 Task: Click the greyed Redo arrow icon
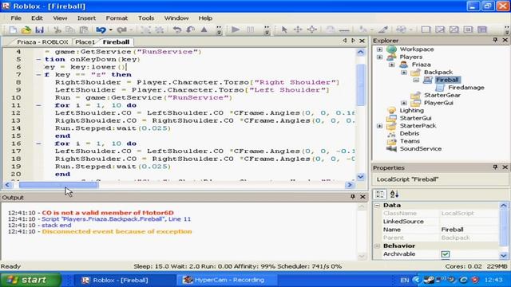(121, 30)
